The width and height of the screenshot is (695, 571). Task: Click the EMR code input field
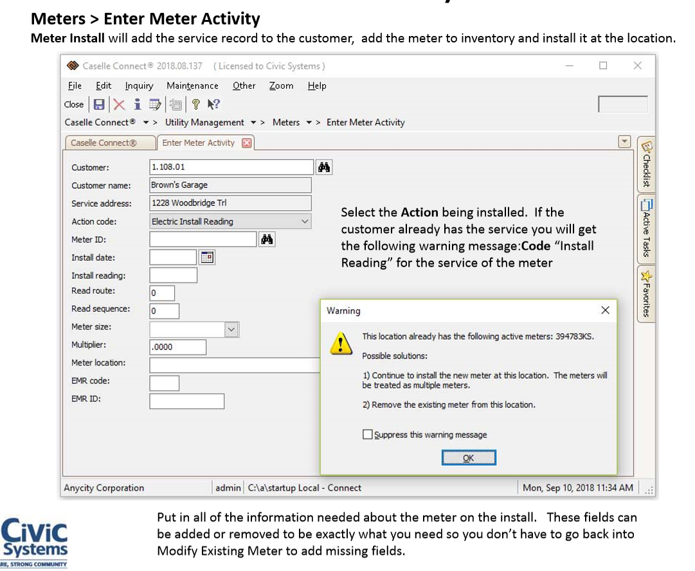tap(164, 383)
